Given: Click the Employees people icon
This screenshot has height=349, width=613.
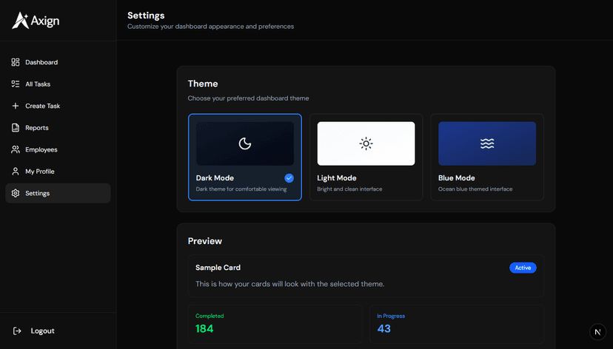Looking at the screenshot, I should point(16,149).
